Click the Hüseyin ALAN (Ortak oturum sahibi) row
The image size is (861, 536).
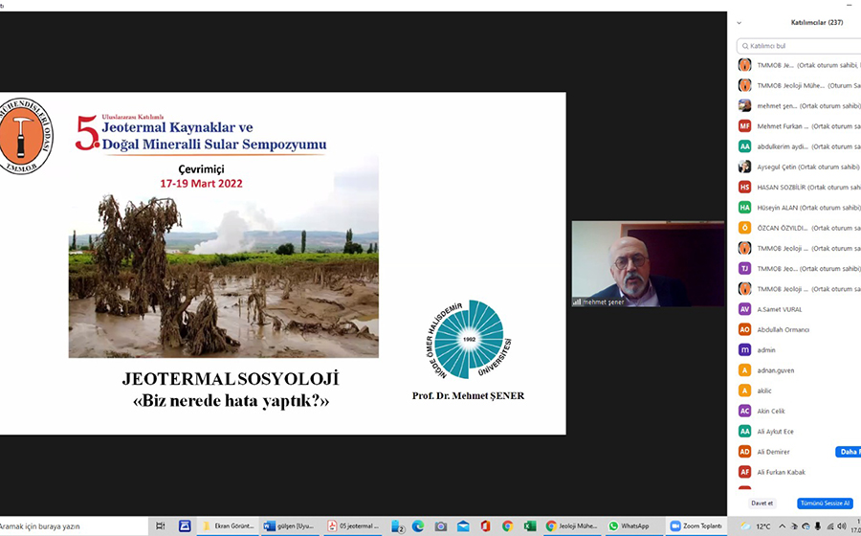pos(799,207)
